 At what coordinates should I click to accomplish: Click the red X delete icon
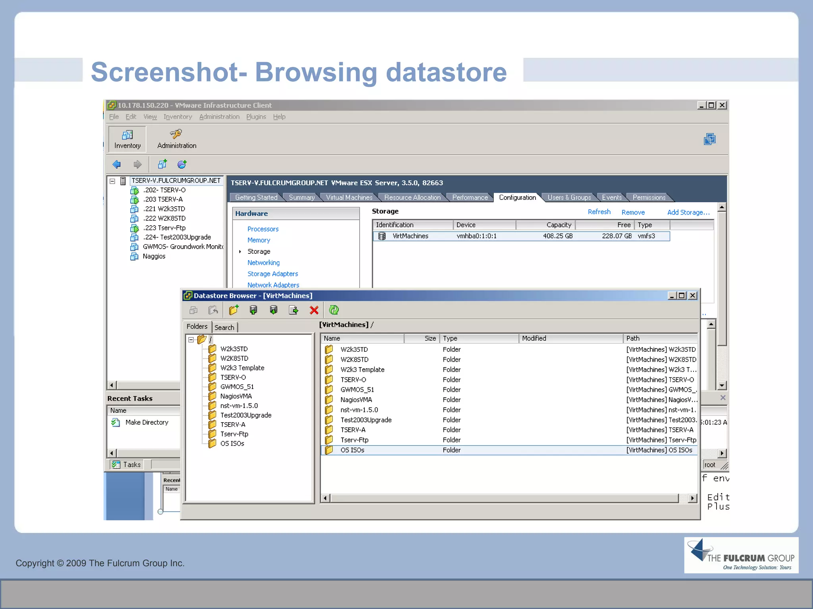314,310
